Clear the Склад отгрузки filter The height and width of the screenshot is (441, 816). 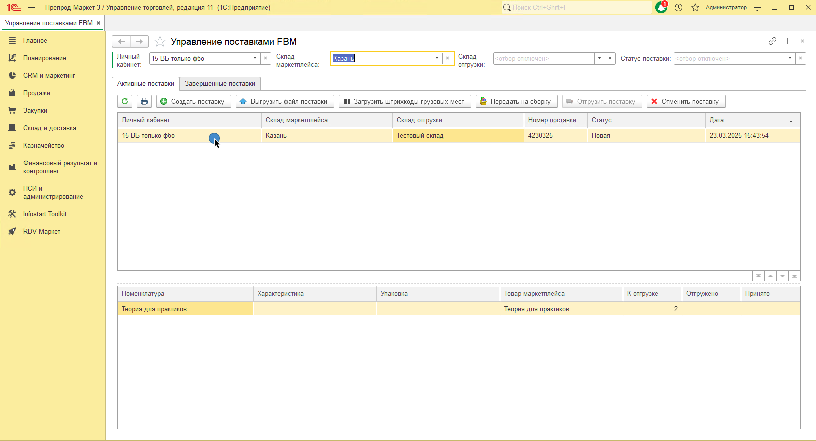(x=610, y=58)
